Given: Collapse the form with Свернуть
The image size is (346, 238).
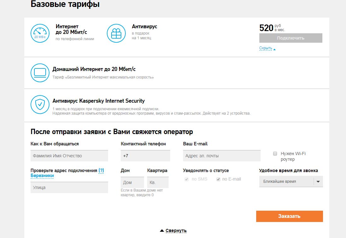Looking at the screenshot, I should [x=176, y=231].
